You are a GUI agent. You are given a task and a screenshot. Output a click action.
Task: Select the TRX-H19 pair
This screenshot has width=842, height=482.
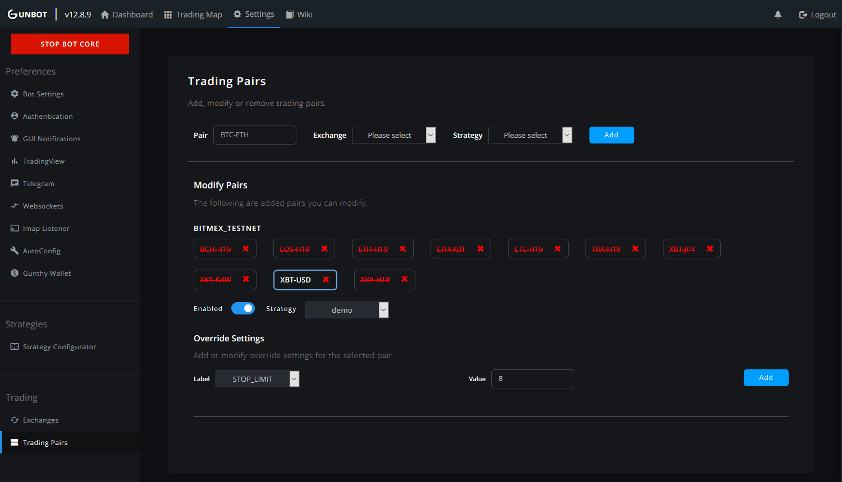(606, 249)
